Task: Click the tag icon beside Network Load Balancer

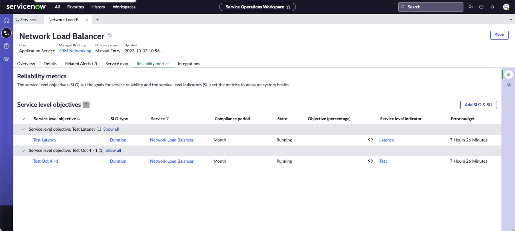Action: coord(110,36)
